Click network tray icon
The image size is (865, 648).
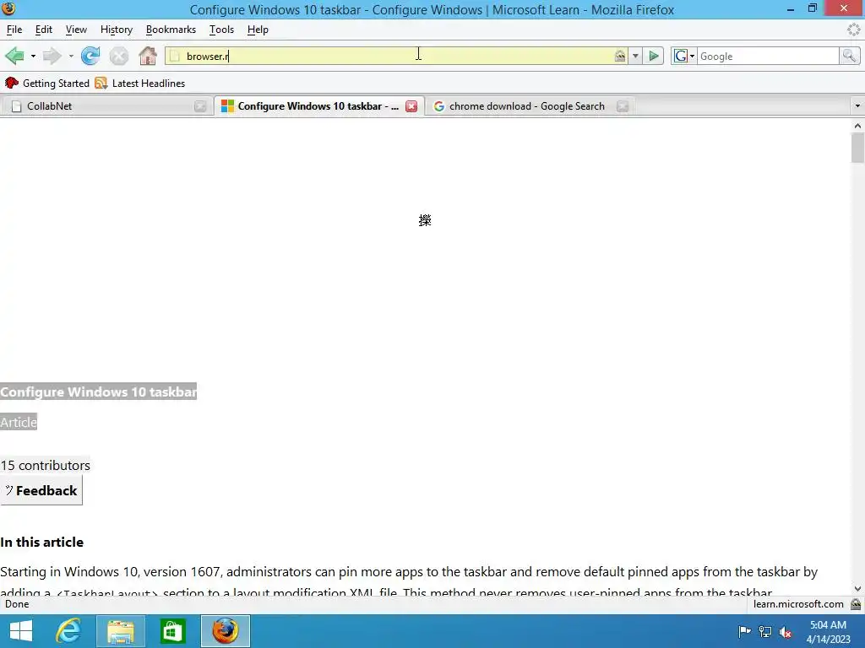(765, 631)
